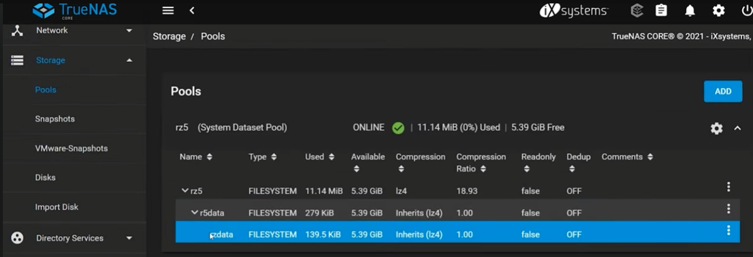Image resolution: width=753 pixels, height=257 pixels.
Task: Sort by the Comments column arrows
Action: (x=650, y=157)
